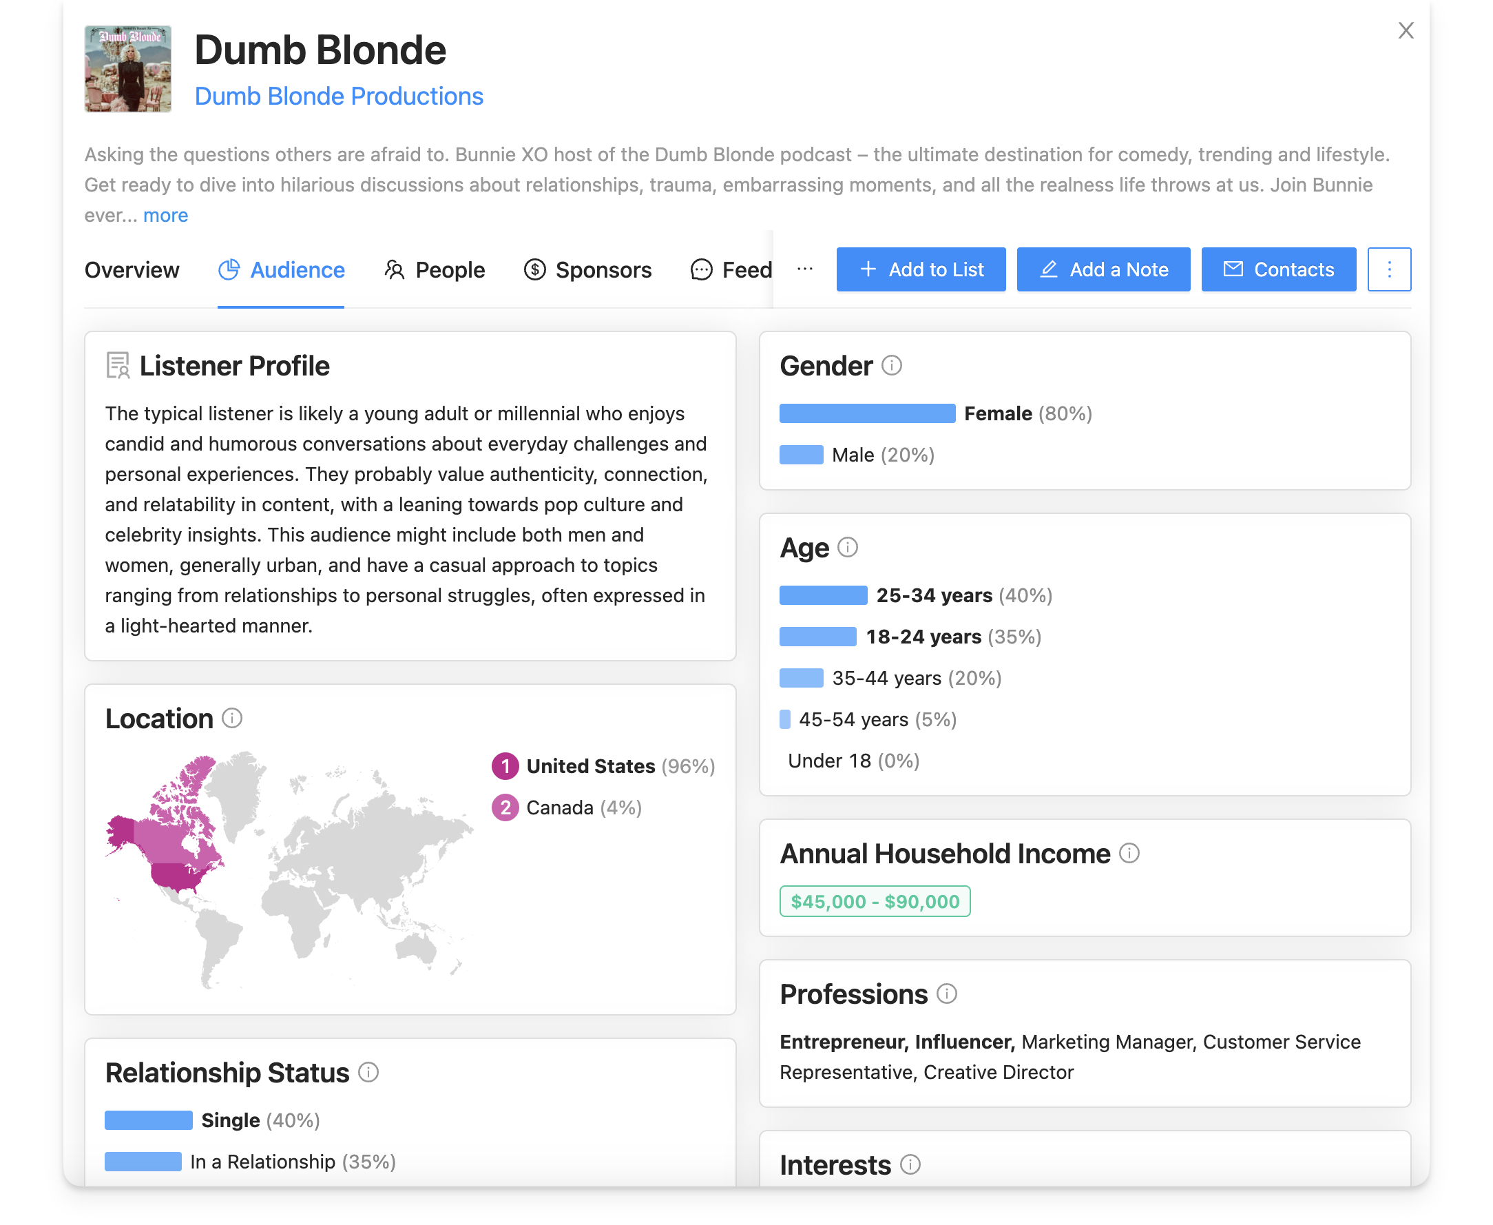
Task: Open the Age info tooltip icon
Action: coord(848,548)
